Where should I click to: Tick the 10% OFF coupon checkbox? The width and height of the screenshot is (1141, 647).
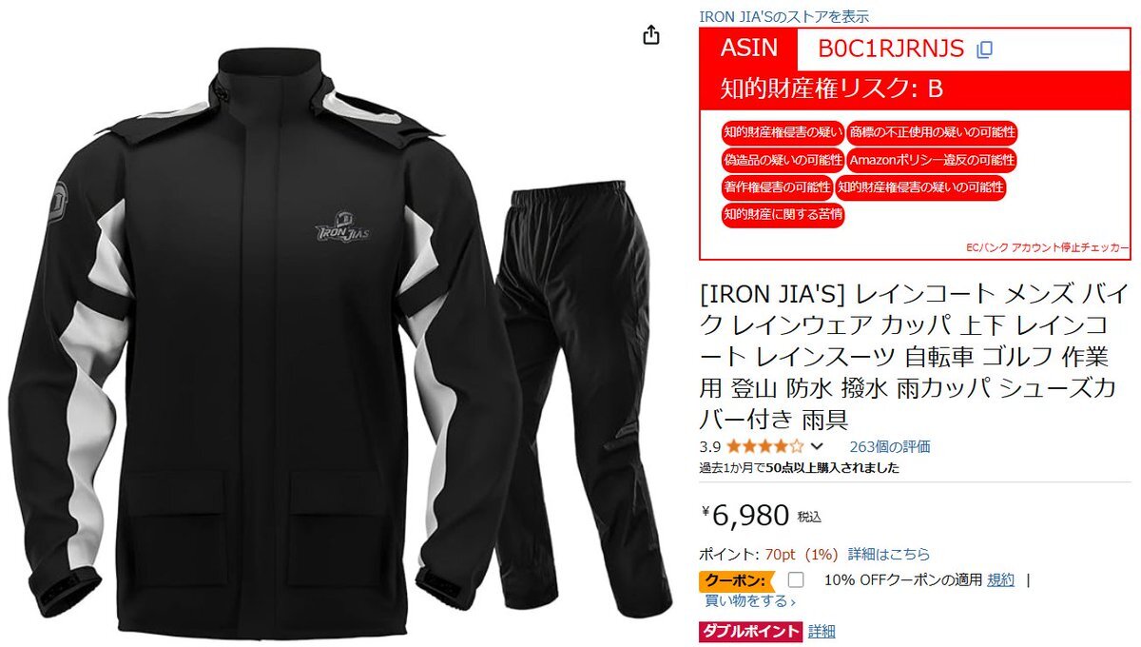(796, 579)
